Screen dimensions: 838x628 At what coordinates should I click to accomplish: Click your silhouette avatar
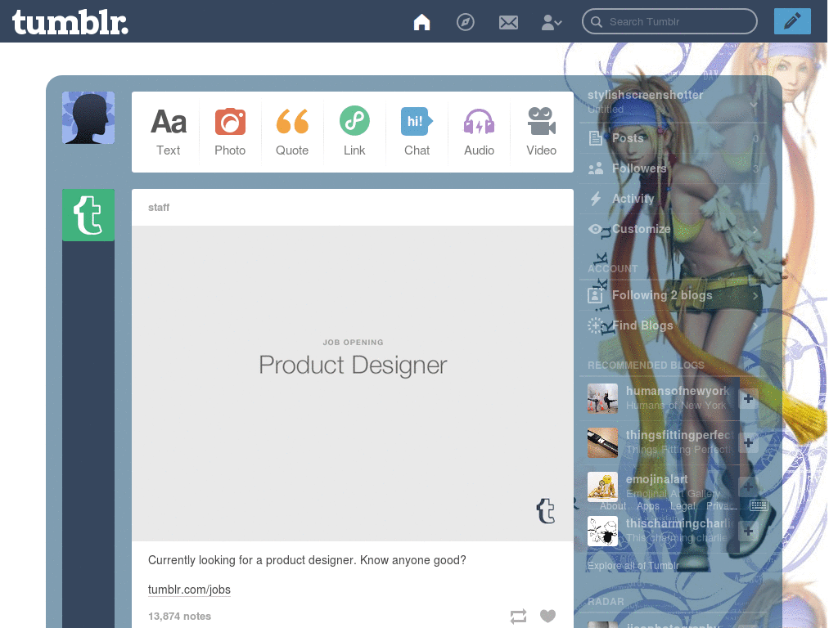coord(88,118)
